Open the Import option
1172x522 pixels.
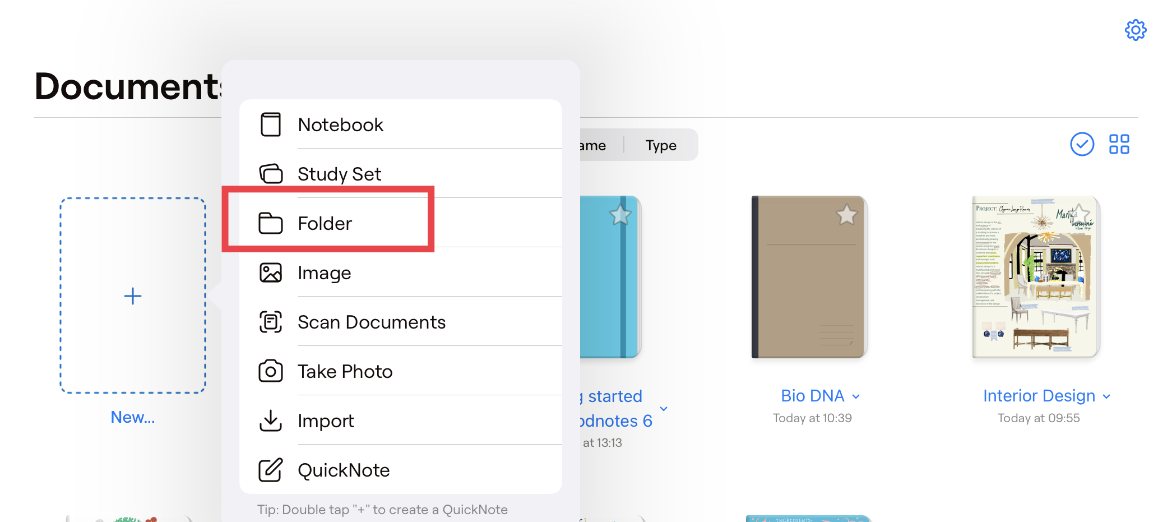pos(326,421)
